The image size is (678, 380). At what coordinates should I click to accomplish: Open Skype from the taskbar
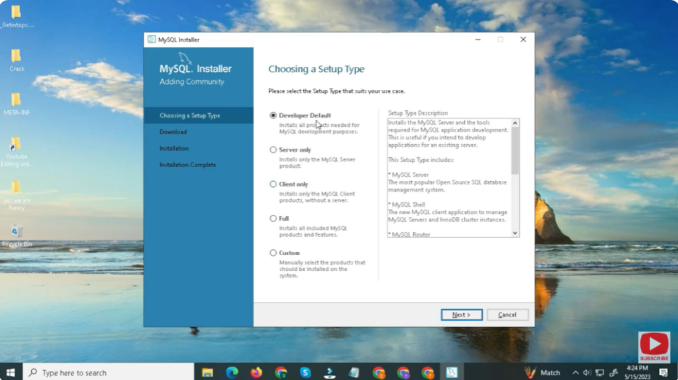click(305, 372)
